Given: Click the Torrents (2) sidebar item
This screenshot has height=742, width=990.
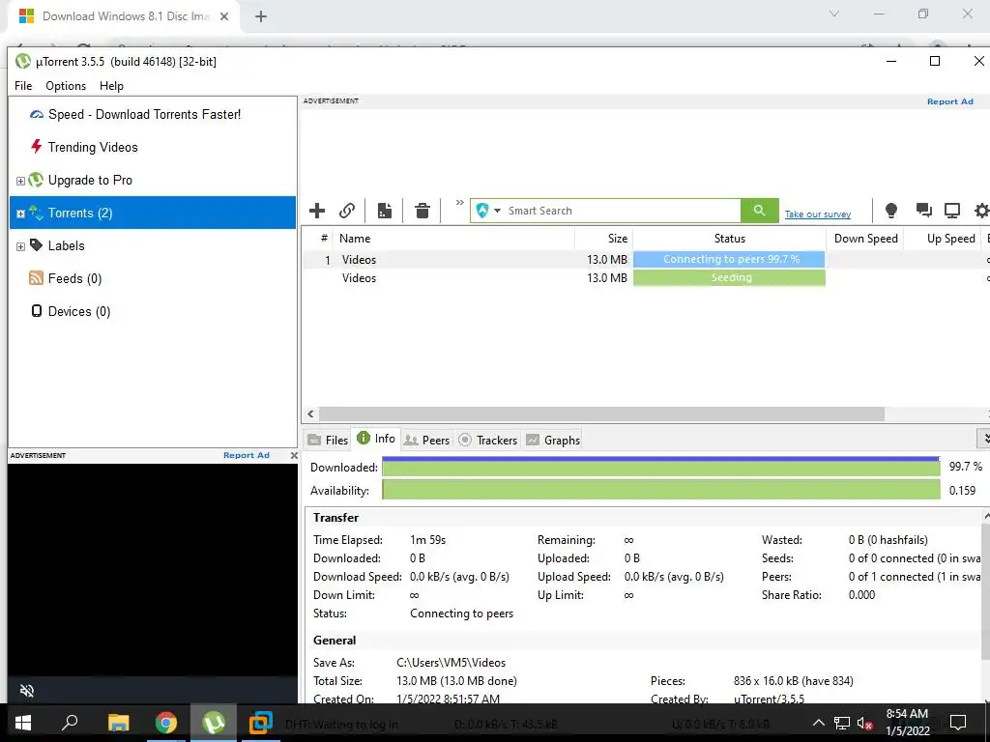Looking at the screenshot, I should 152,213.
